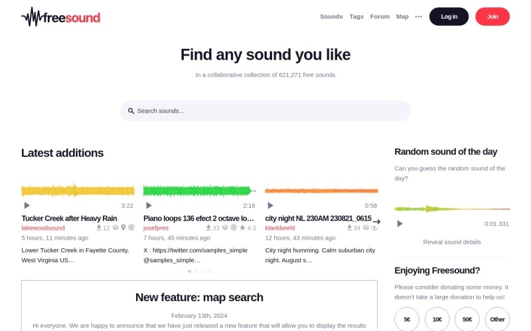
Task: Click the Log in button
Action: pyautogui.click(x=449, y=17)
